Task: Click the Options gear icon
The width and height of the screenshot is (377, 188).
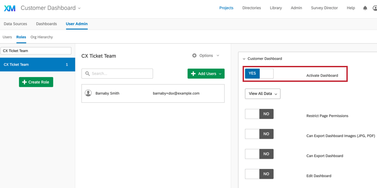Action: coord(194,56)
